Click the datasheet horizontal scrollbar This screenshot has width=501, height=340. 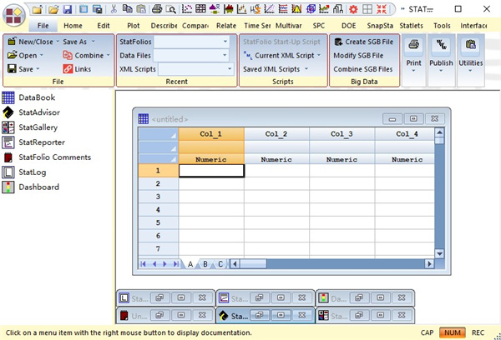(x=334, y=264)
